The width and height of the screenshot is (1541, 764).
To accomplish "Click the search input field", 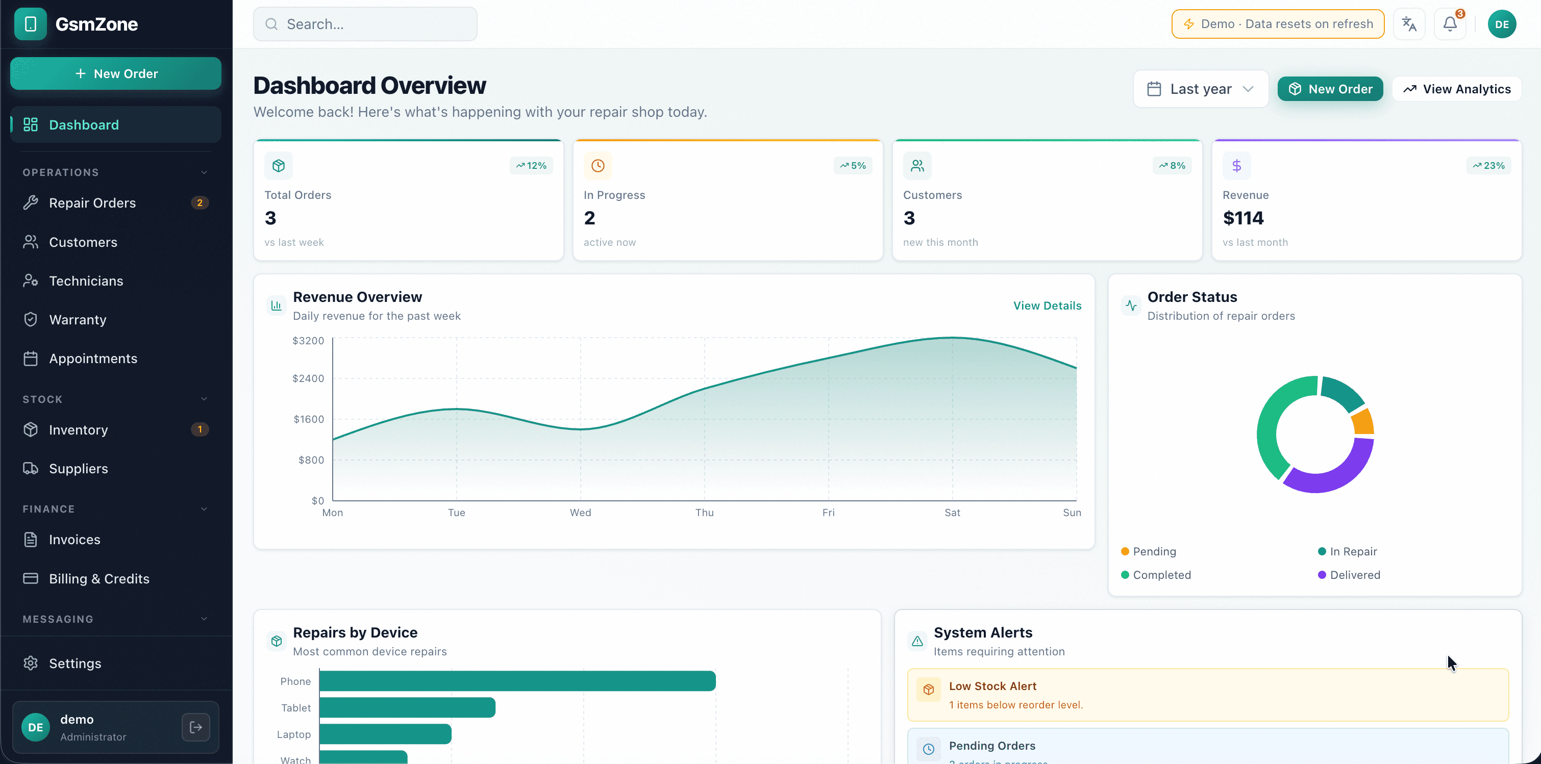I will point(365,24).
